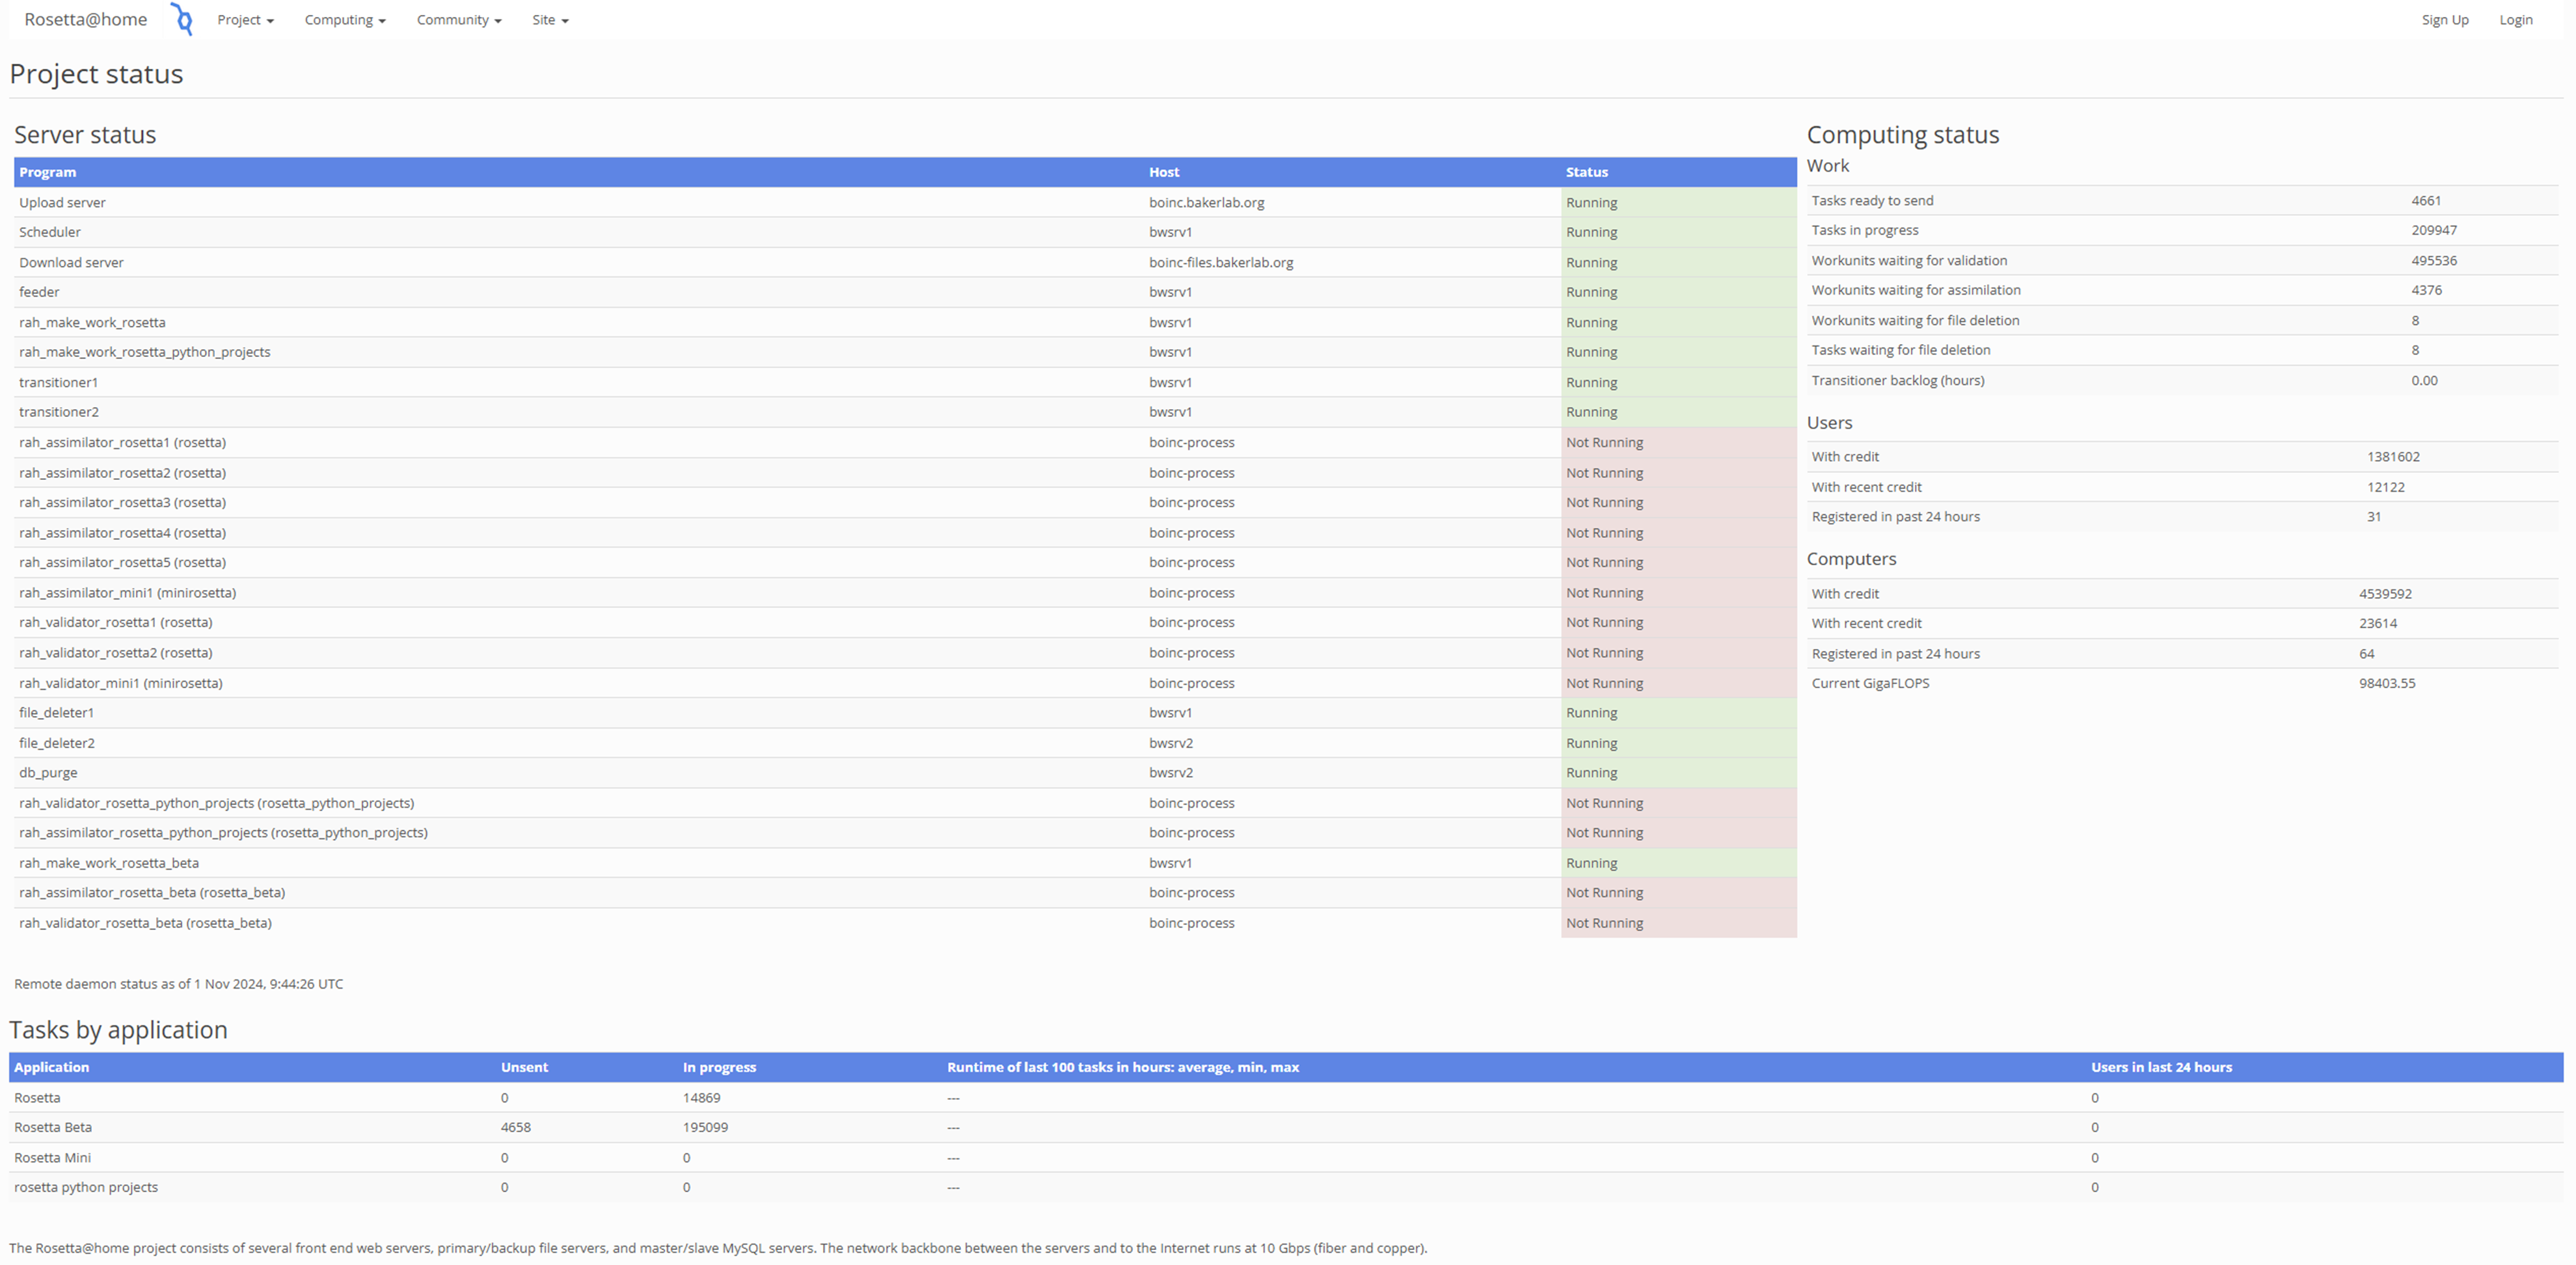Screen dimensions: 2576x1265
Task: Click Current GigaFLOPS value 98403.55
Action: [2386, 684]
